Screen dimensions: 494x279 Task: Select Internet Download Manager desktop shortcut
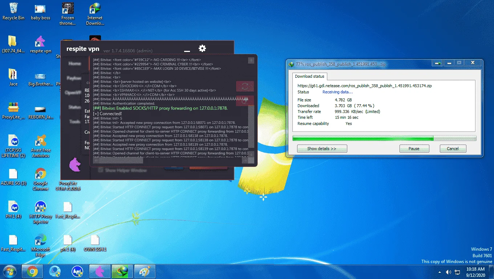pyautogui.click(x=95, y=14)
